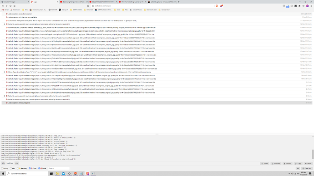The width and height of the screenshot is (314, 176).
Task: Show hidden system tray icons
Action: click(x=289, y=174)
